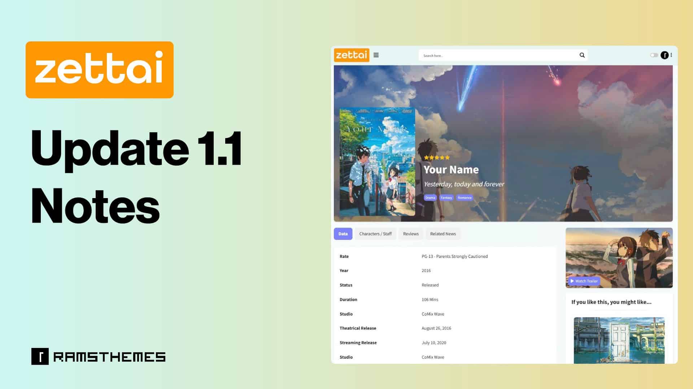Click 'July 10, 2020' streaming release date
Image resolution: width=693 pixels, height=389 pixels.
[x=433, y=343]
